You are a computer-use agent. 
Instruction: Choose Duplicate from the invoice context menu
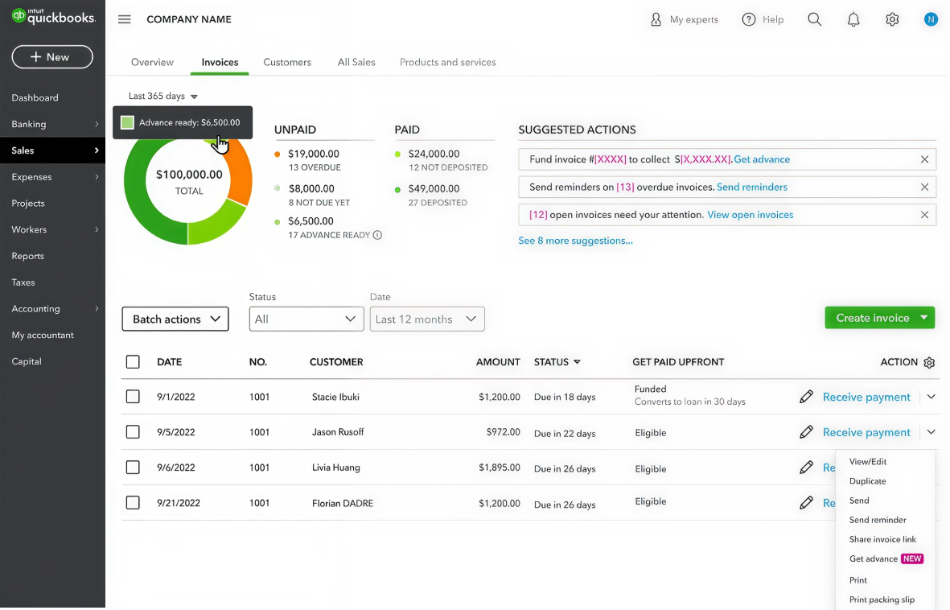[x=868, y=480]
